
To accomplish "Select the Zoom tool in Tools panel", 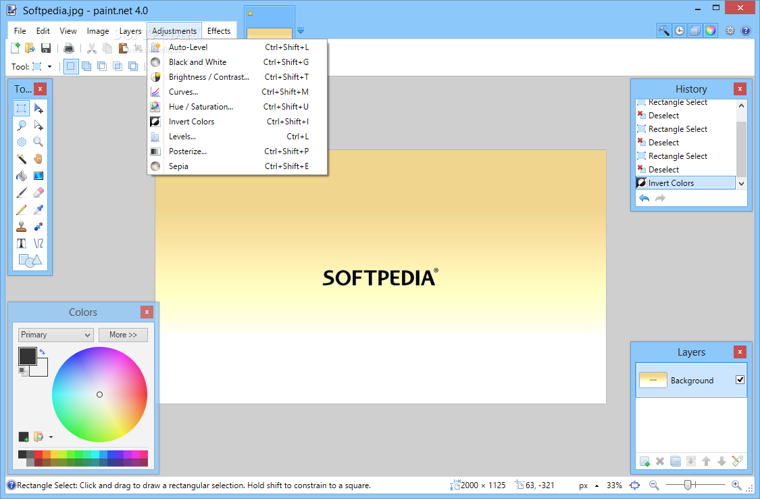I will point(39,142).
